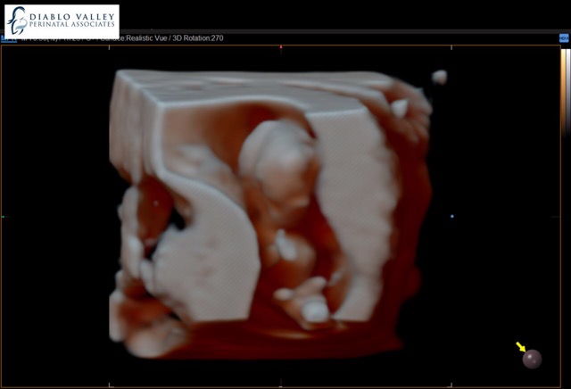This screenshot has height=389, width=571.
Task: Click the top left frame tick mark
Action: (109, 47)
